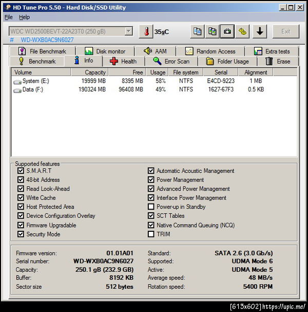Screen dimensions: 308x312
Task: Open the Extra tests tab
Action: (x=272, y=51)
